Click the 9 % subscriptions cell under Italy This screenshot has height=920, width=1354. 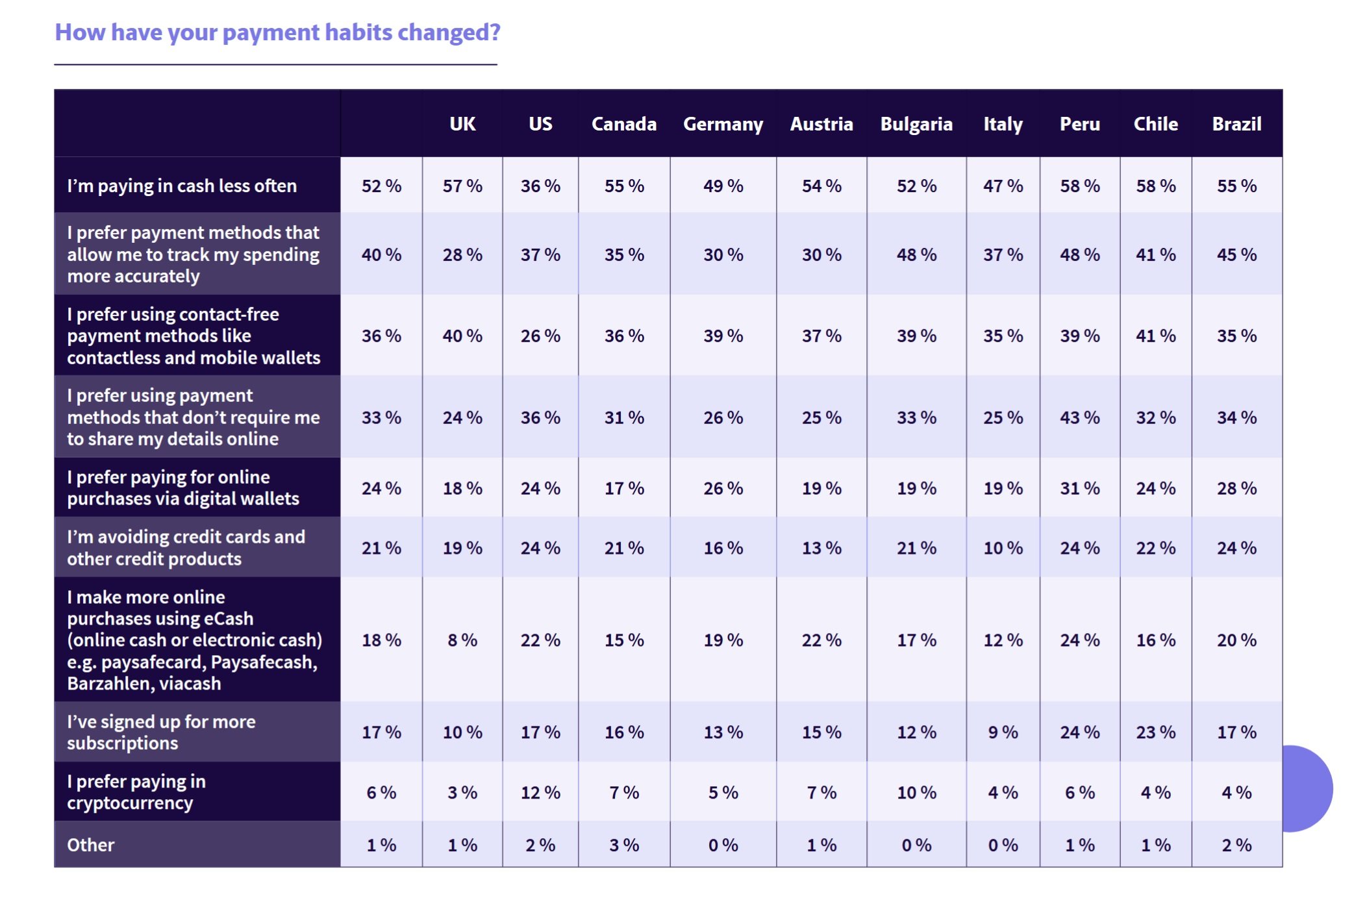pos(1003,732)
